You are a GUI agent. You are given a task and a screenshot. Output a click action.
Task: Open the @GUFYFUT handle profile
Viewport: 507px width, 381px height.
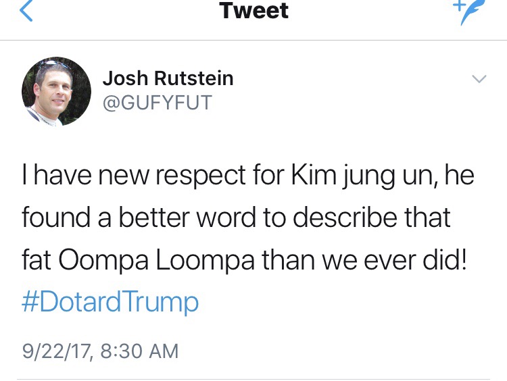coord(158,103)
